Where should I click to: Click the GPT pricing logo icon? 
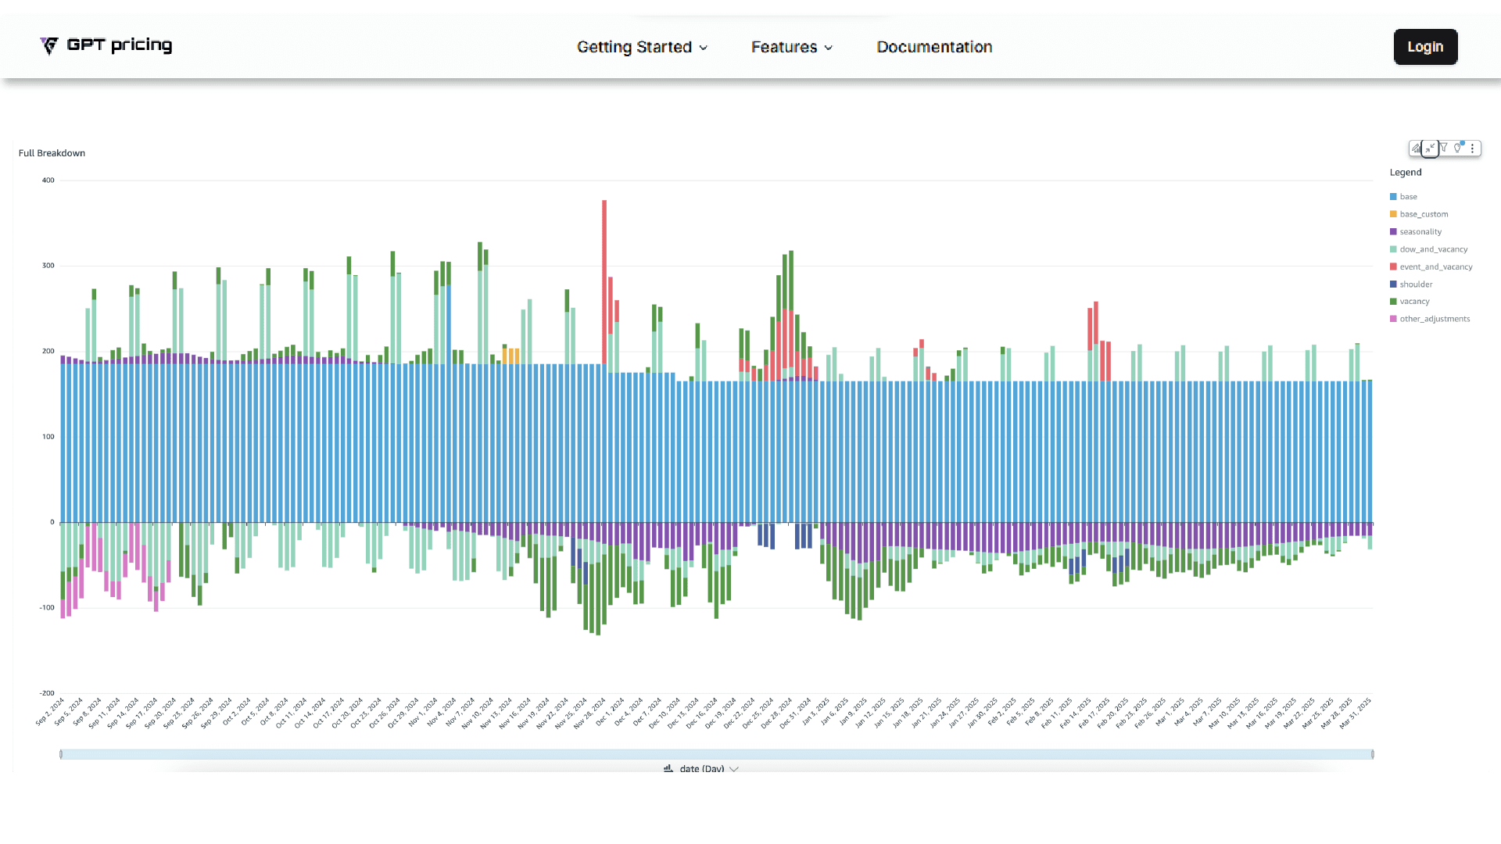click(x=49, y=46)
